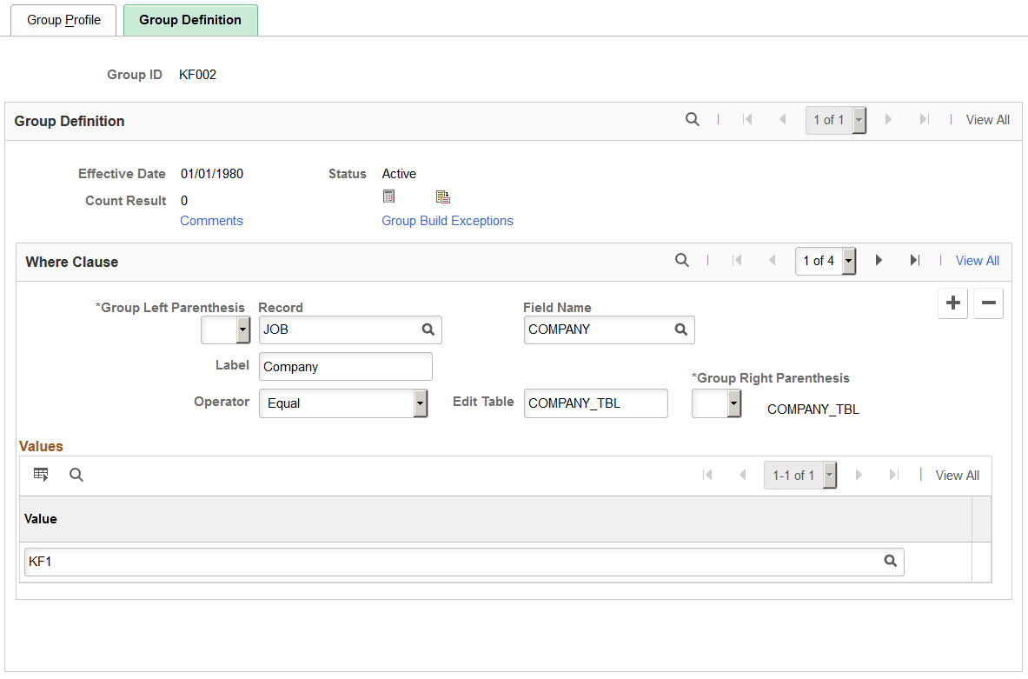Open the lookup beside Field Name COMPANY
Image resolution: width=1028 pixels, height=679 pixels.
click(680, 330)
